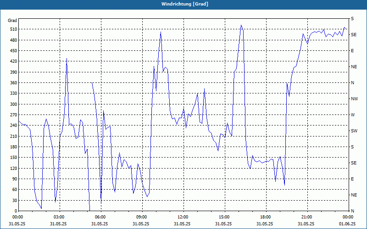The image size is (367, 229).
Task: Choose the 300 left-axis label
Action: 13,104
